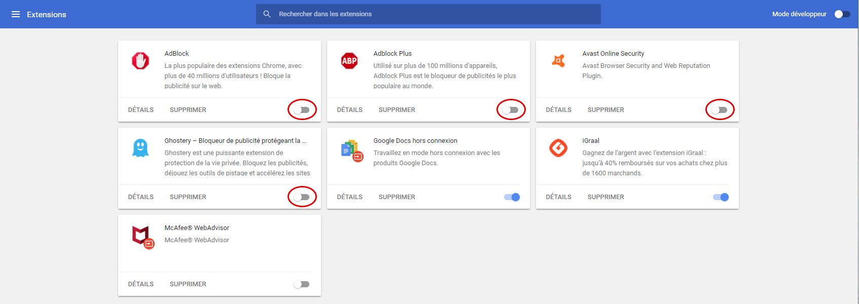This screenshot has width=859, height=304.
Task: Turn on Mode développeur switch
Action: 842,14
